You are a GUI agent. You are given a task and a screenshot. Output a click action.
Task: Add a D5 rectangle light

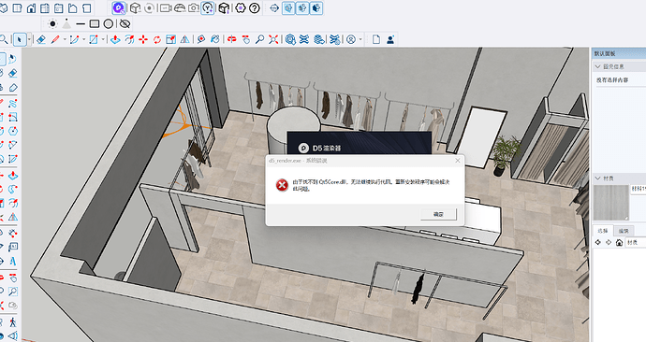tap(95, 24)
